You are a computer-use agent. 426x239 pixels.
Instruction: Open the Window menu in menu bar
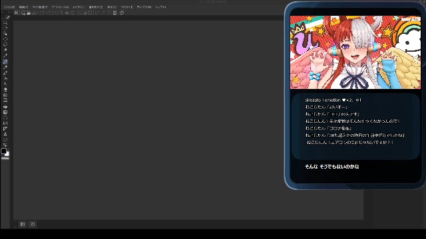click(x=144, y=7)
